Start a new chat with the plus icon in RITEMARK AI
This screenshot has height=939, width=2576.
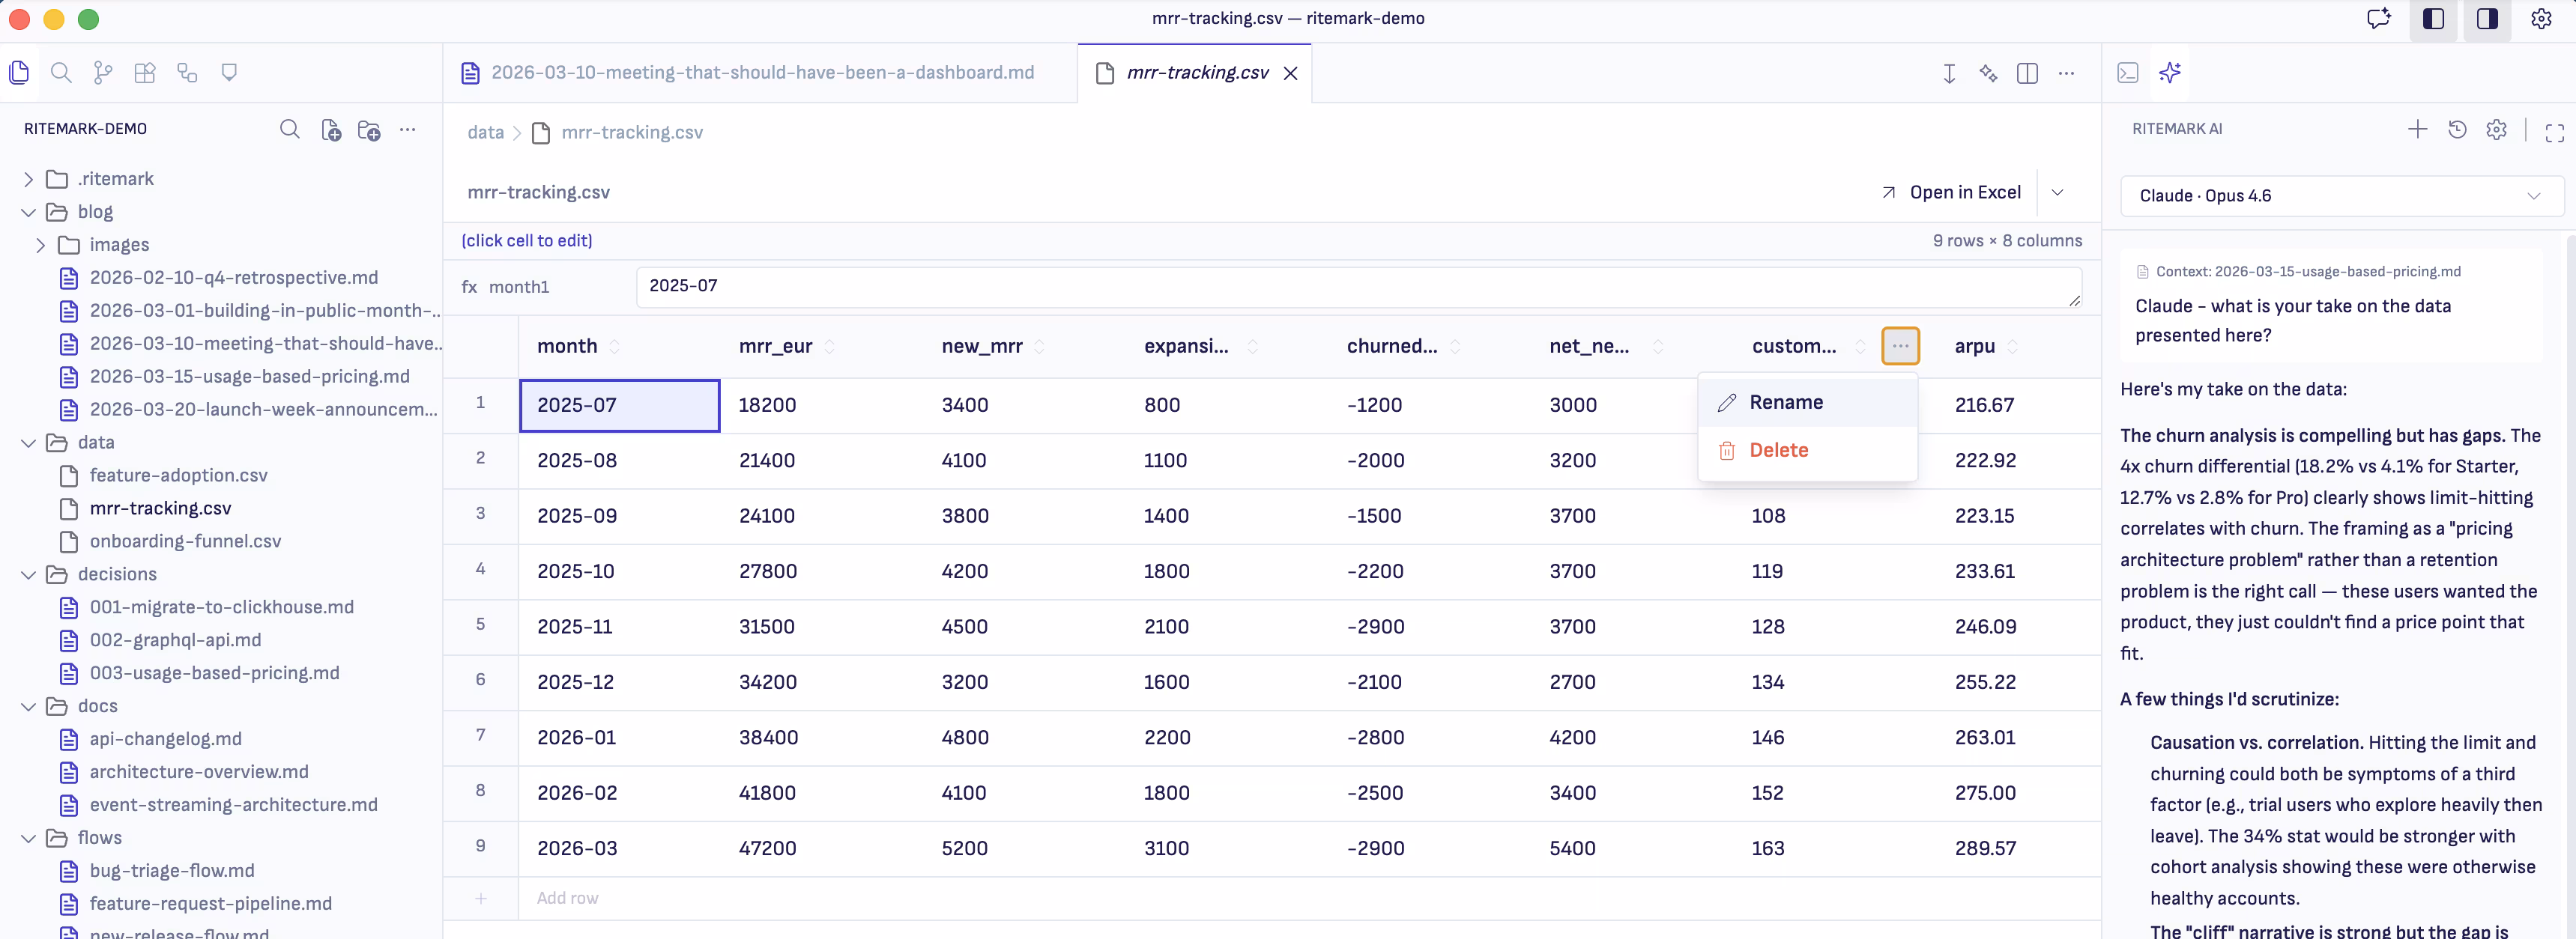pyautogui.click(x=2418, y=130)
